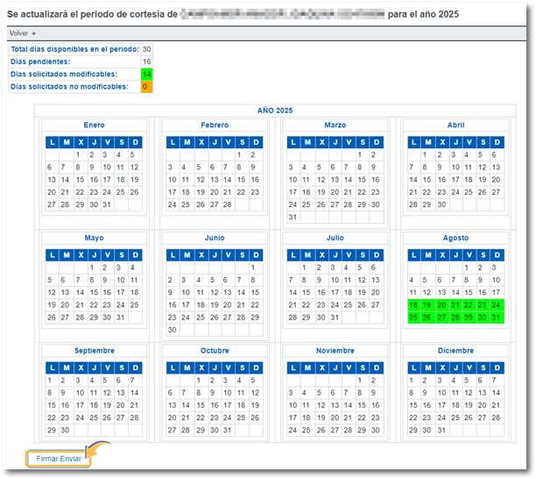
Task: Select day 1 in the Noviembre calendar
Action: [x=361, y=381]
